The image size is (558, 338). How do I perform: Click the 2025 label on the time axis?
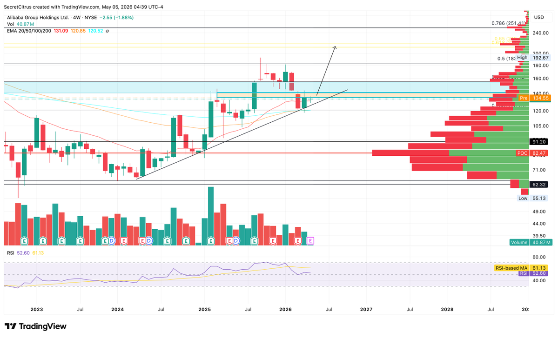click(205, 309)
